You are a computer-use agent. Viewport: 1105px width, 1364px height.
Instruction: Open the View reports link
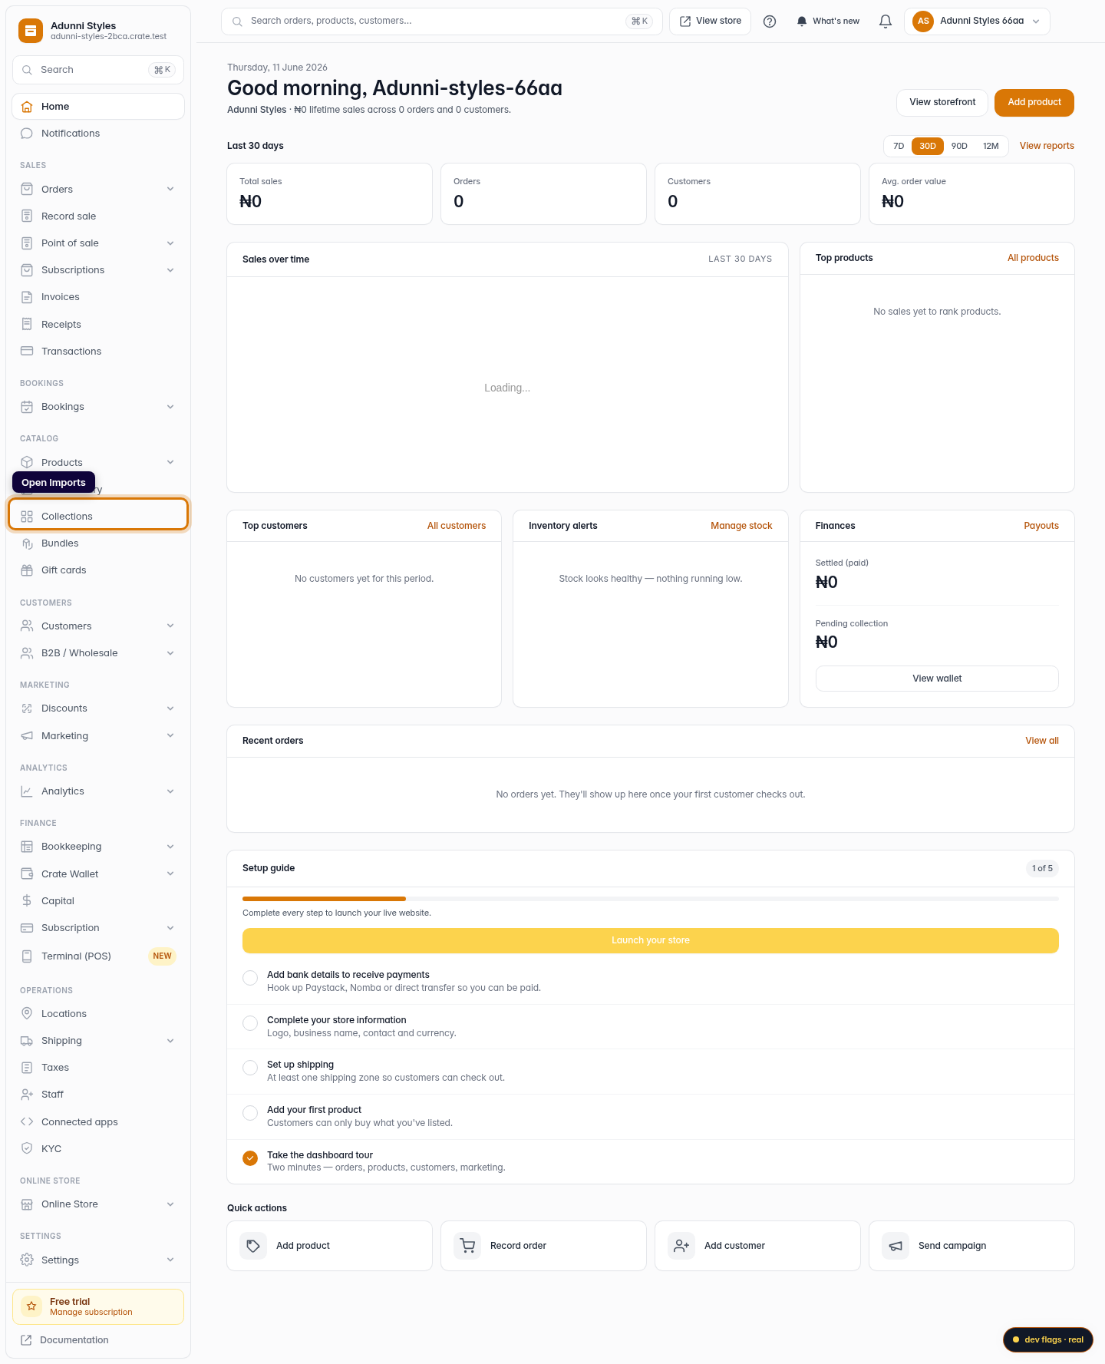pos(1047,146)
